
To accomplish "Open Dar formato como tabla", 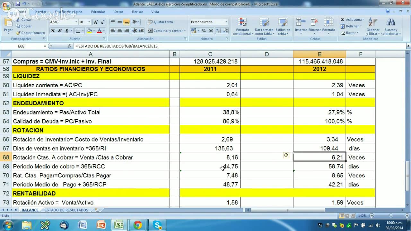I will click(264, 27).
